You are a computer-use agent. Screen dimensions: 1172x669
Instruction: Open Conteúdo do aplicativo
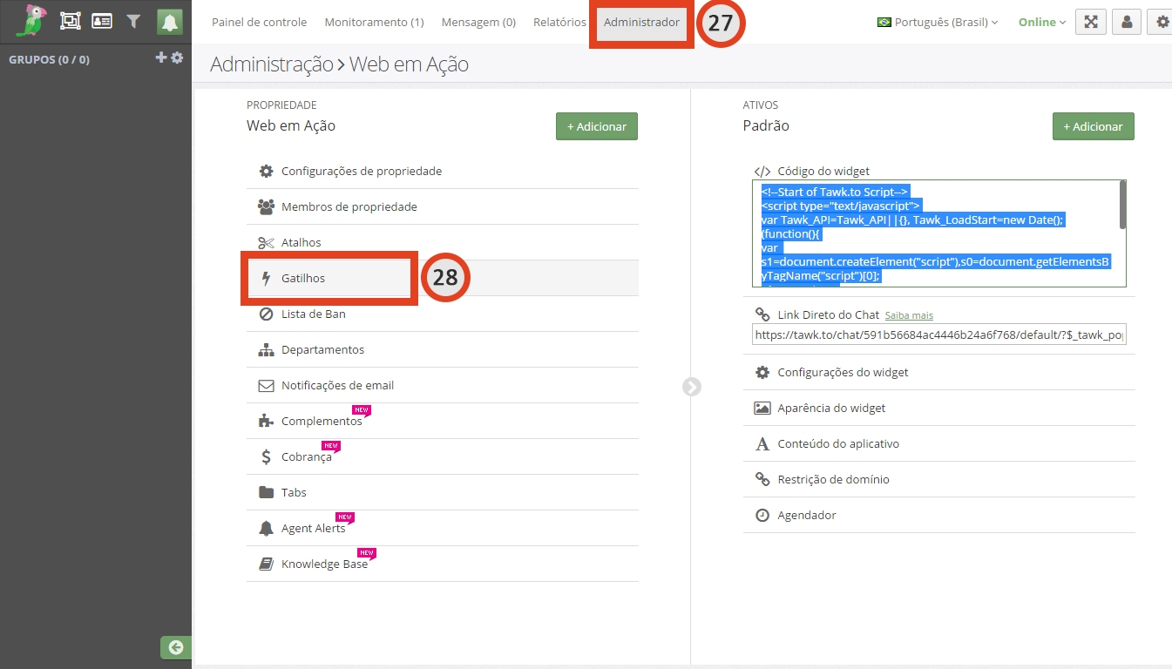(938, 443)
